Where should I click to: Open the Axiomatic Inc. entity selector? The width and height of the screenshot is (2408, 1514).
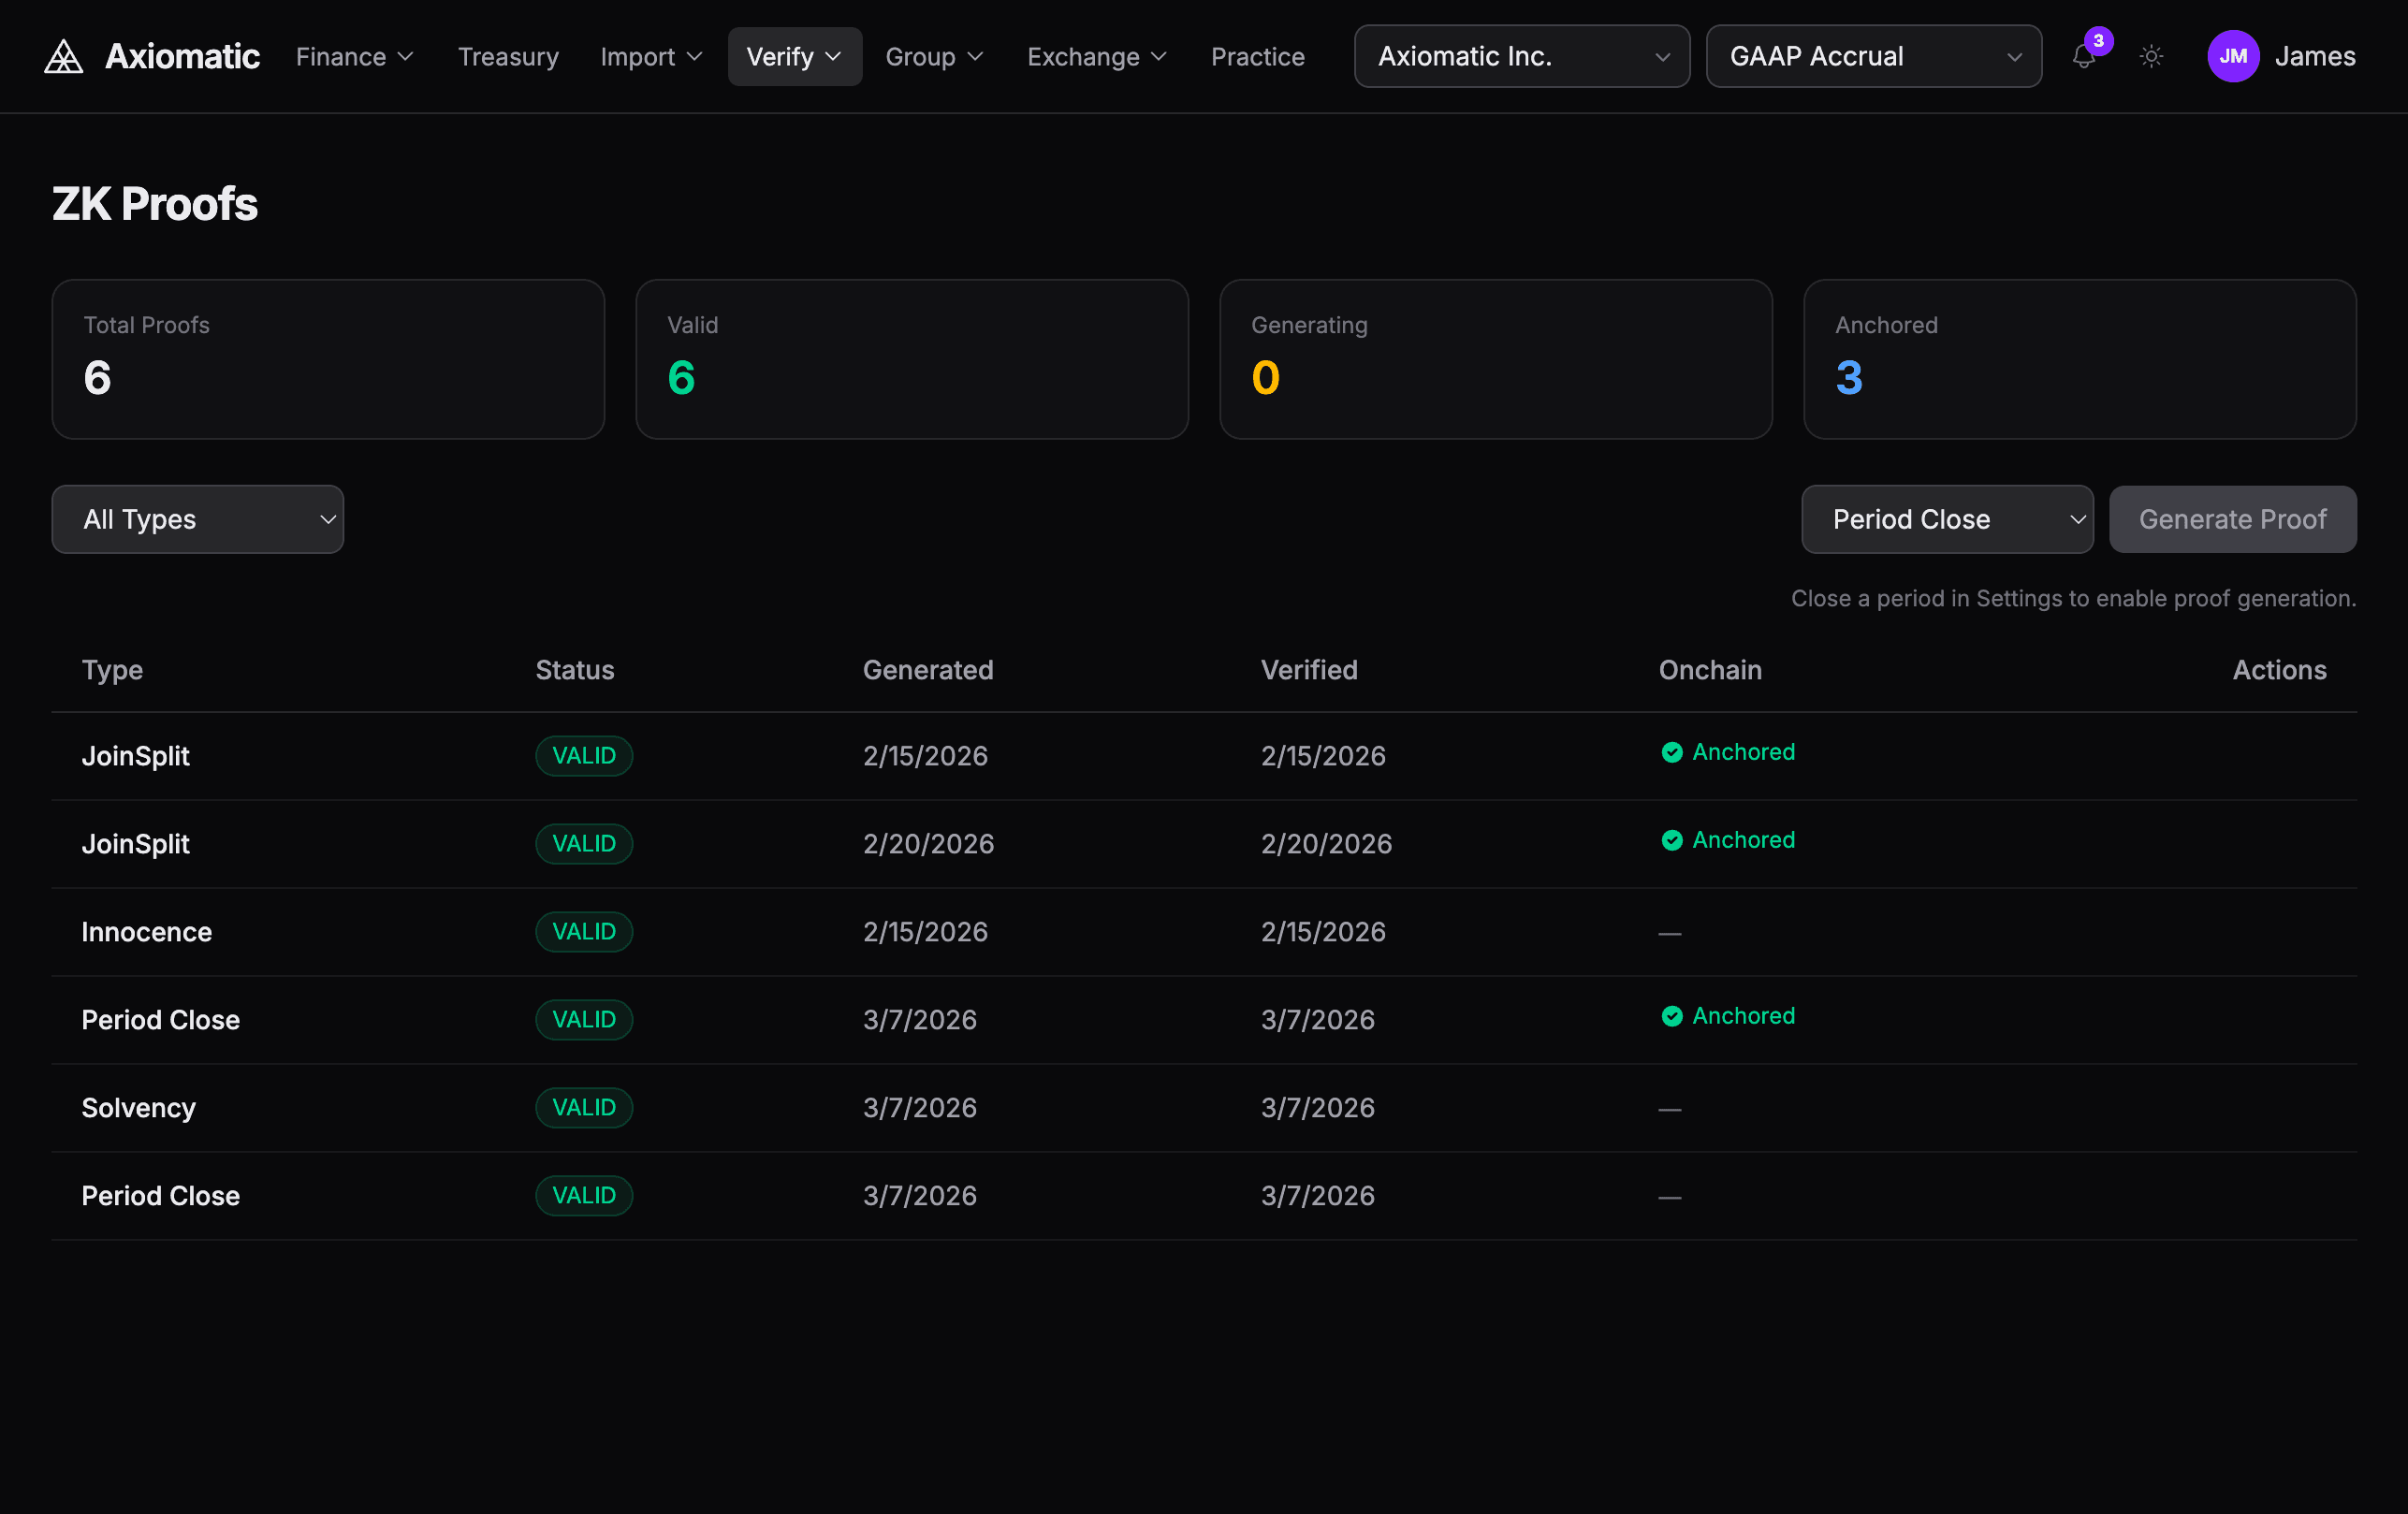point(1520,56)
